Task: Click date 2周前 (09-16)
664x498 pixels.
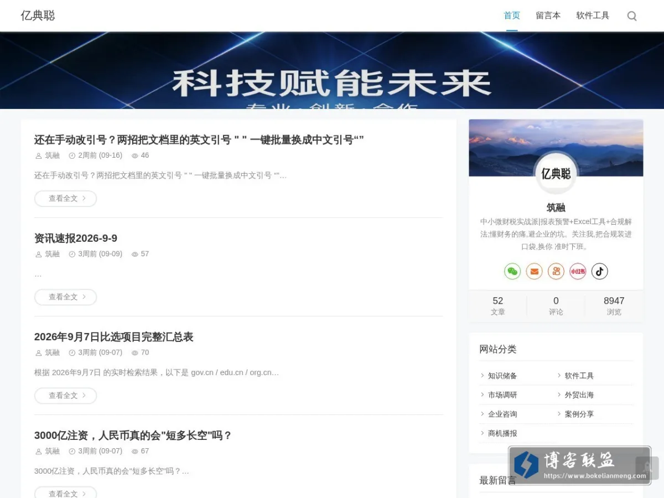Action: tap(100, 155)
